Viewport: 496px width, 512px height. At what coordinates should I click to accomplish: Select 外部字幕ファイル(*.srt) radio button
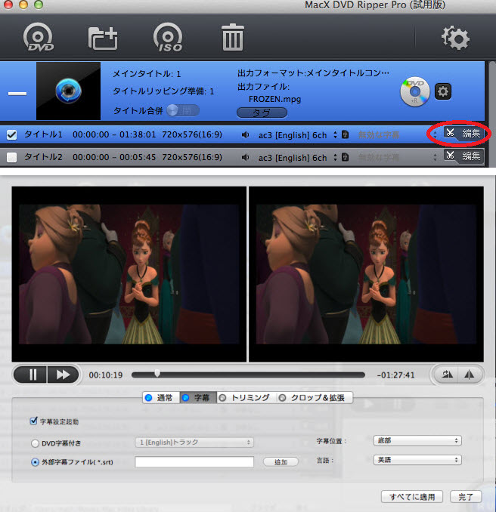point(35,462)
